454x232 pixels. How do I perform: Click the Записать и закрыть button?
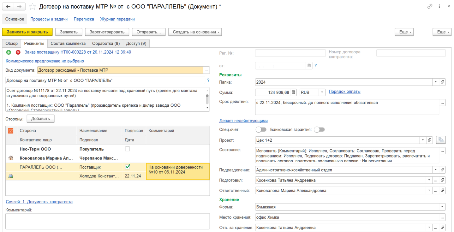27,32
